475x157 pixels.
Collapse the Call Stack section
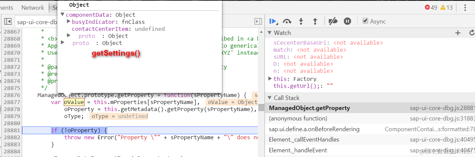point(270,98)
